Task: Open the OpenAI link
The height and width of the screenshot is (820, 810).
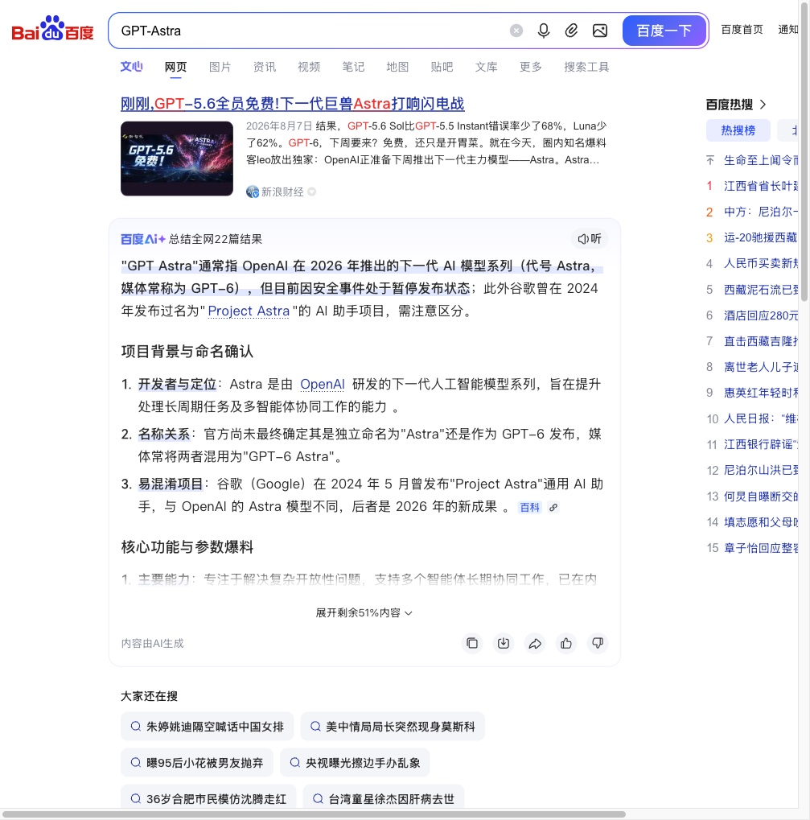Action: pyautogui.click(x=323, y=385)
